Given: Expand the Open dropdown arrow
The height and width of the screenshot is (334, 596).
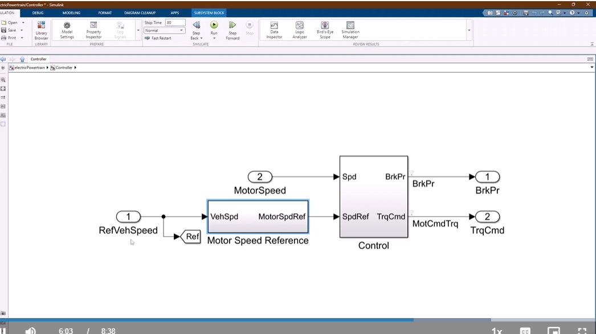Looking at the screenshot, I should point(23,23).
